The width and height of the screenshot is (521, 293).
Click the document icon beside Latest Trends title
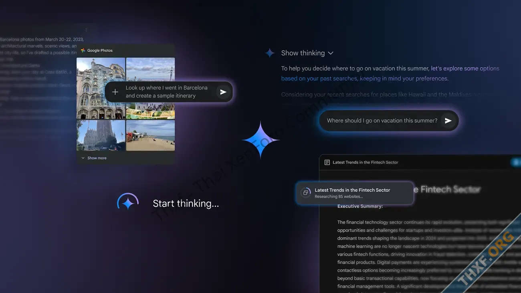pos(327,162)
